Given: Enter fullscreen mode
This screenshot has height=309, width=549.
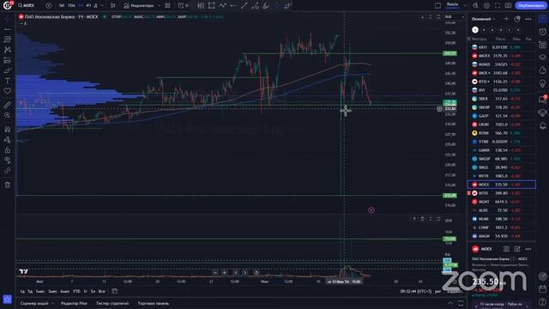Looking at the screenshot, I should (x=498, y=6).
